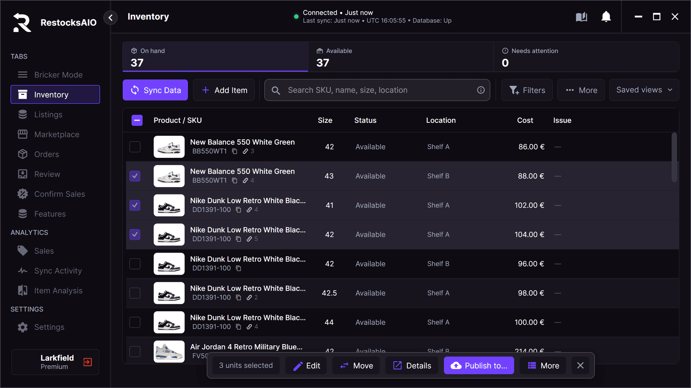Open Sales analytics
691x388 pixels.
[55, 250]
